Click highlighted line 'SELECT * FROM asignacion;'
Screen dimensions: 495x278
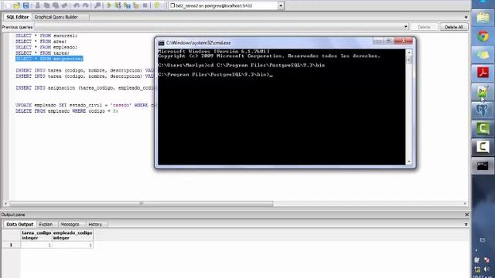[x=49, y=59]
